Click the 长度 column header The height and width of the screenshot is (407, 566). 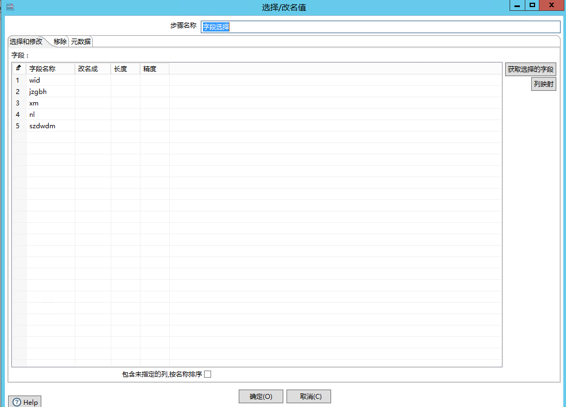tap(125, 68)
